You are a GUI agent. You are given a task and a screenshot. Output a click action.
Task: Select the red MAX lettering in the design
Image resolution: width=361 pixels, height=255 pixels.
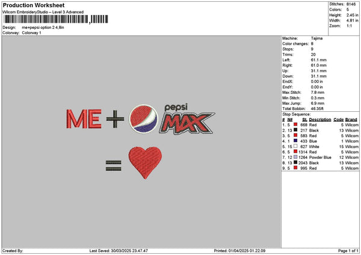(x=187, y=123)
